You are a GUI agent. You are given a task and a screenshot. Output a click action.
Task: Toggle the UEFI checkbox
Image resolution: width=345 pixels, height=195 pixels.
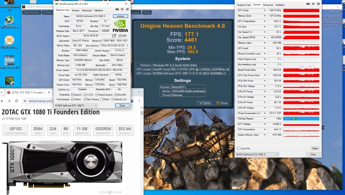(x=120, y=36)
